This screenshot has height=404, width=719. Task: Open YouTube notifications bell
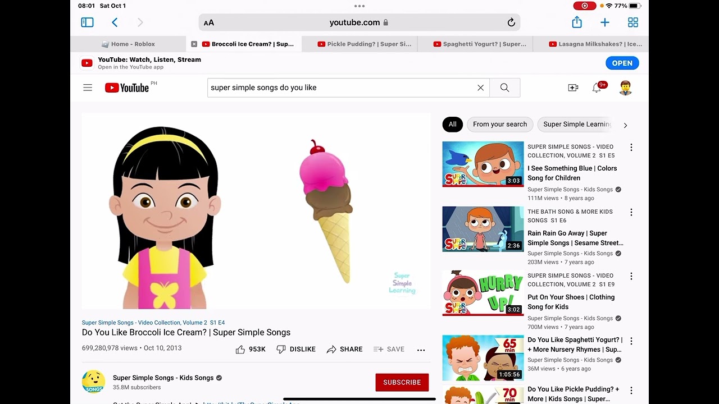[597, 88]
